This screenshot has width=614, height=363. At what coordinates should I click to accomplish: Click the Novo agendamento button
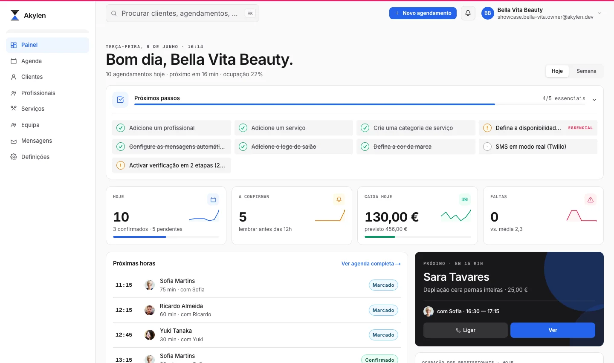click(423, 13)
